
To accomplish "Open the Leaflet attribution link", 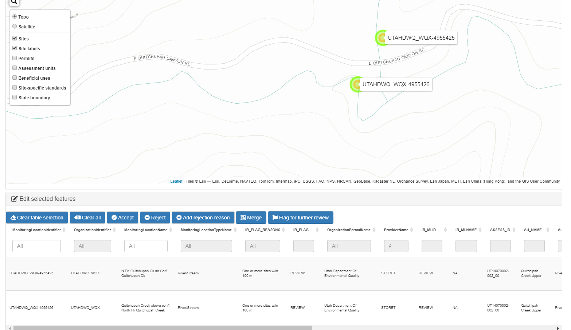I will [176, 181].
